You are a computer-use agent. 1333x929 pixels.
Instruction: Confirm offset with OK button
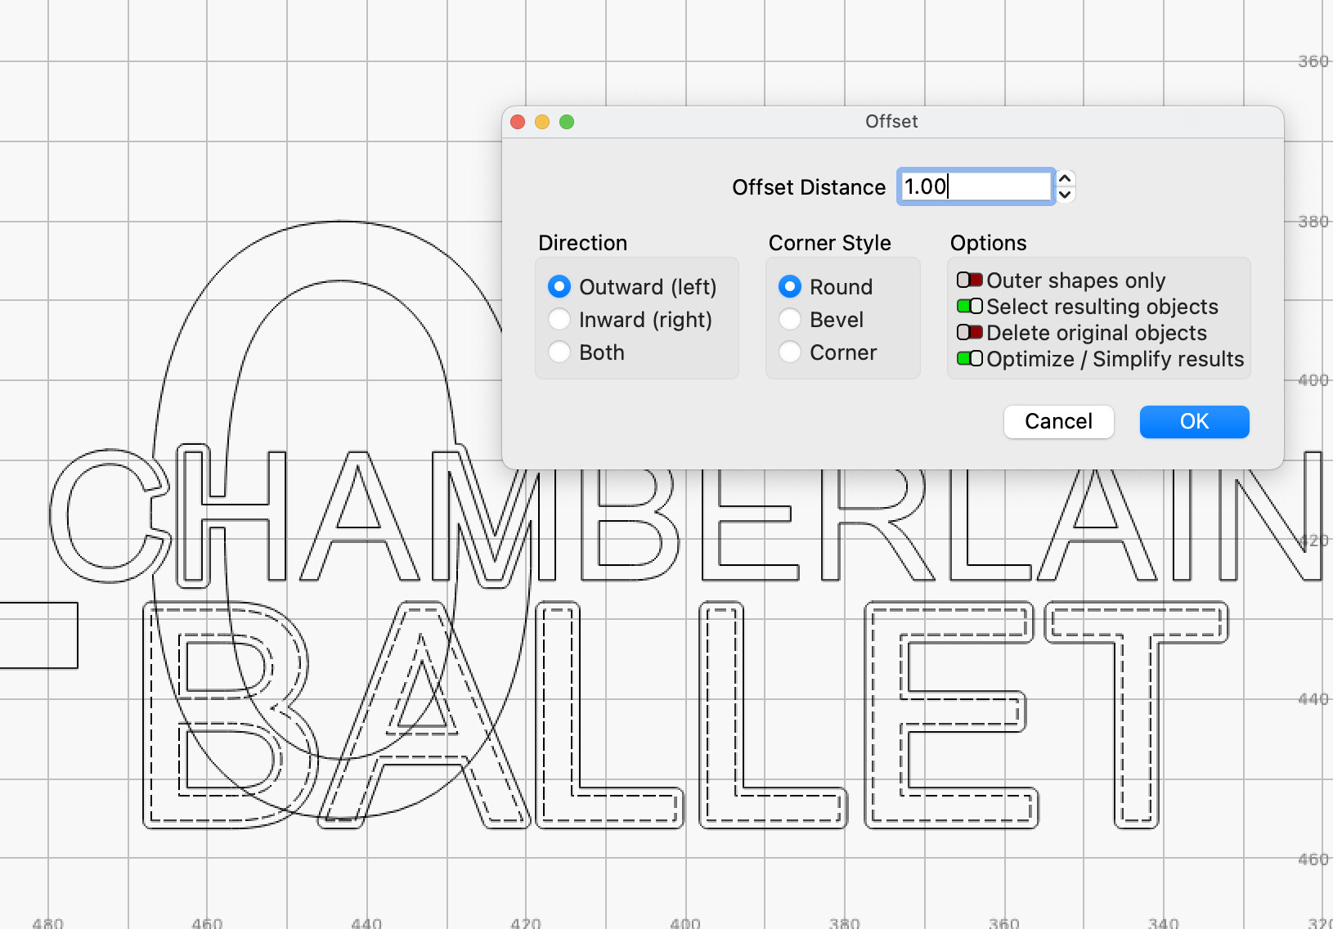click(x=1195, y=422)
